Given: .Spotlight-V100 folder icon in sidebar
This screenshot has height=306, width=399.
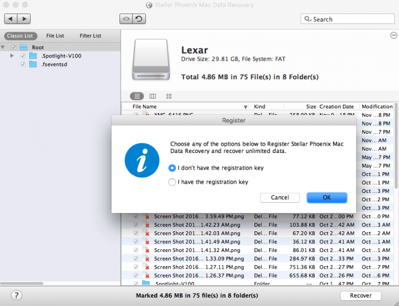Looking at the screenshot, I should click(x=33, y=55).
